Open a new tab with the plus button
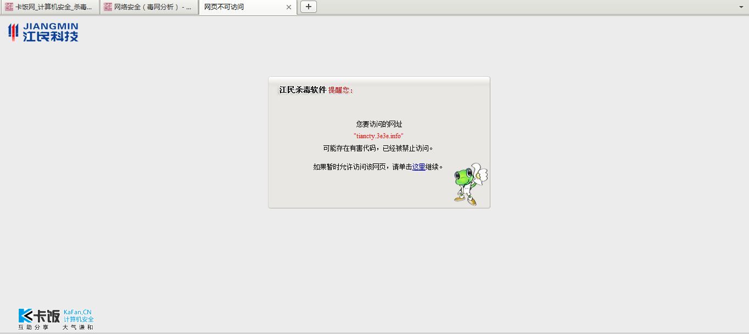 pos(309,7)
